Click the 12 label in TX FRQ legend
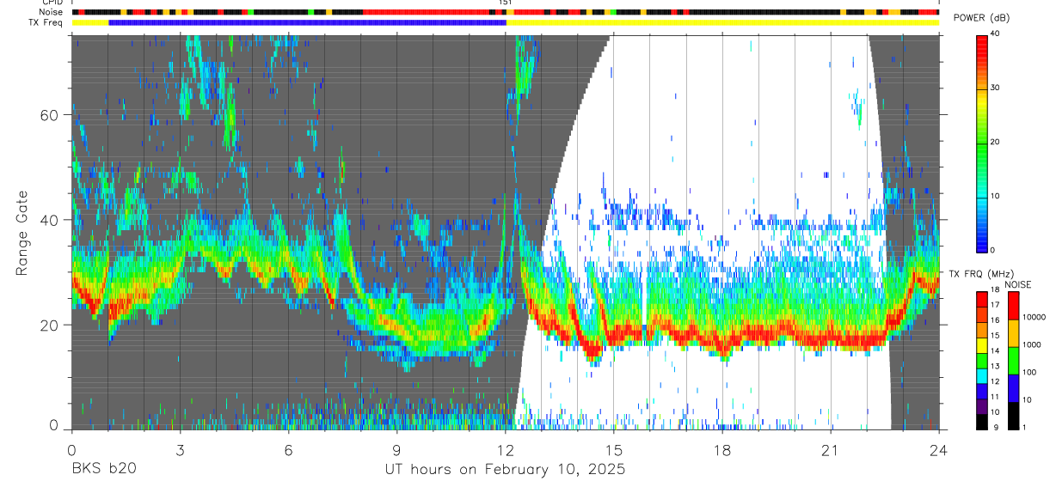 point(997,381)
